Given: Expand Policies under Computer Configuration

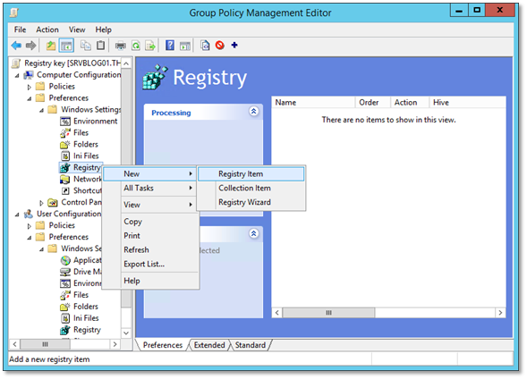Looking at the screenshot, I should (x=29, y=87).
